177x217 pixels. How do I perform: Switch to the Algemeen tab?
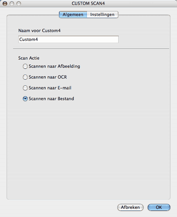click(73, 15)
